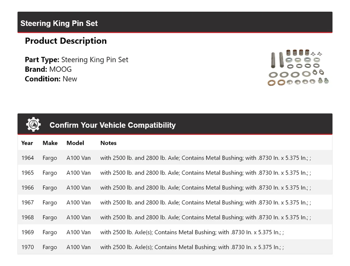The width and height of the screenshot is (350, 266).
Task: Select the 1964 year cell
Action: pos(27,158)
